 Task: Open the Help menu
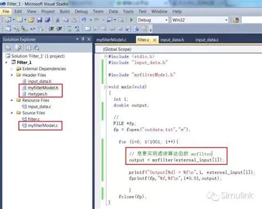point(177,12)
